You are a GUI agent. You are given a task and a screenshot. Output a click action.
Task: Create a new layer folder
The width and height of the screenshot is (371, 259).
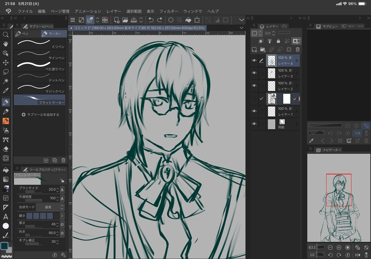point(263,50)
